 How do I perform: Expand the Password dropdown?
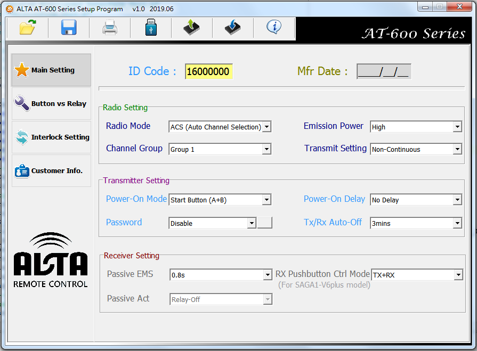tap(212, 223)
